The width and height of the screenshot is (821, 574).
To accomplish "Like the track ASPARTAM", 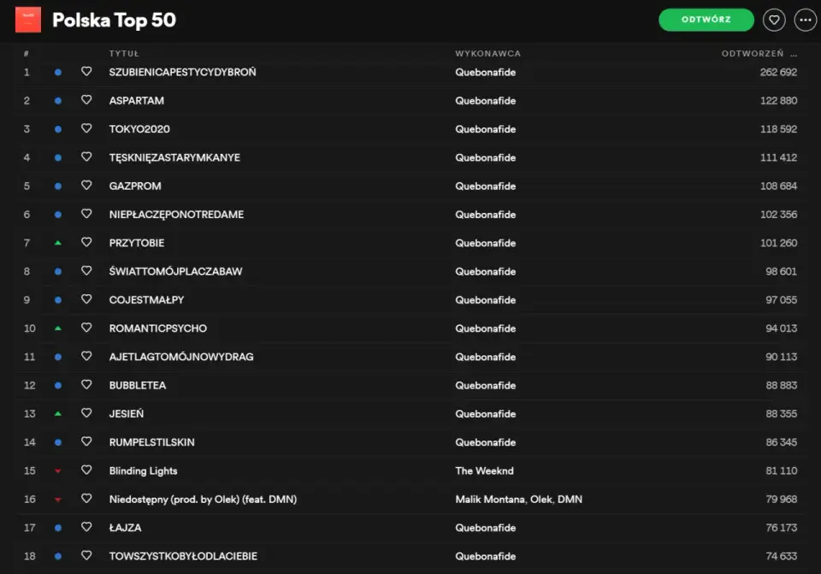I will click(x=86, y=99).
